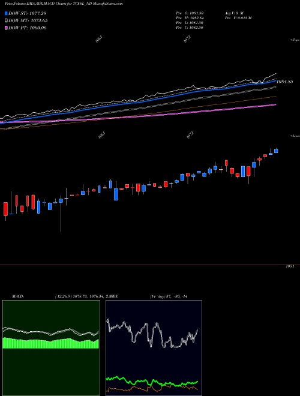This screenshot has height=396, width=300.
Task: Click the white DOW MT legend swatch
Action: coord(6,21)
